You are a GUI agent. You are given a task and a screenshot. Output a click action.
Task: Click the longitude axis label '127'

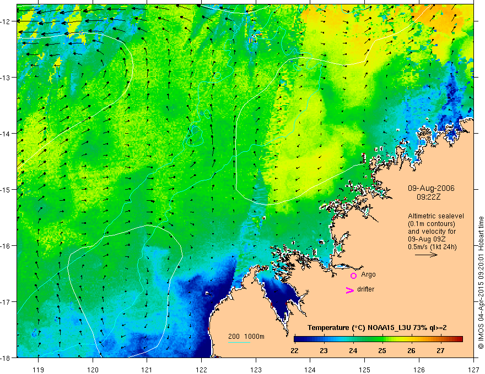tap(473, 370)
